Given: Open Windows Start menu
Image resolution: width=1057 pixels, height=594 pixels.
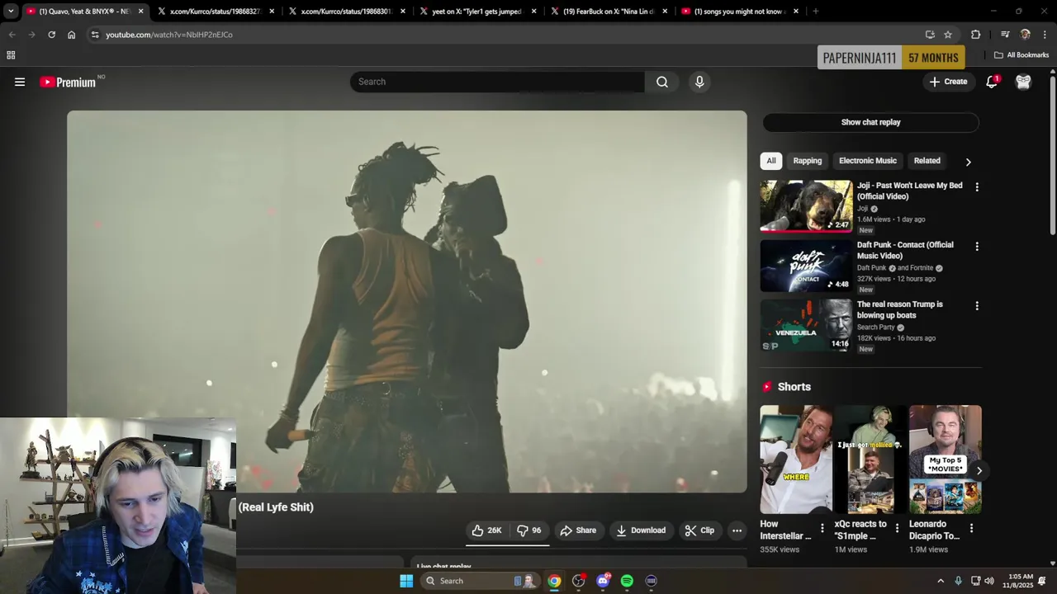Looking at the screenshot, I should click(406, 581).
